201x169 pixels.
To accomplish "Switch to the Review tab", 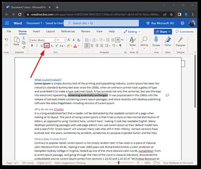I will (x=86, y=31).
